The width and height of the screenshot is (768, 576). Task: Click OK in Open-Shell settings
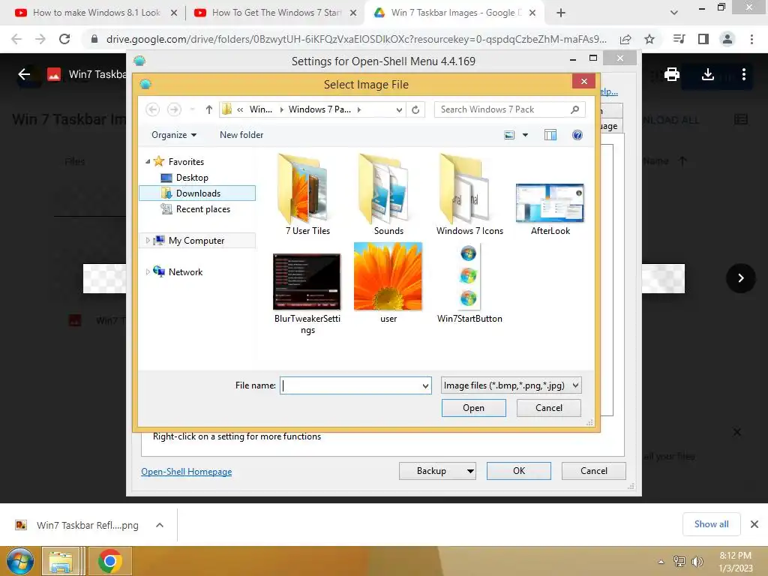pyautogui.click(x=518, y=471)
